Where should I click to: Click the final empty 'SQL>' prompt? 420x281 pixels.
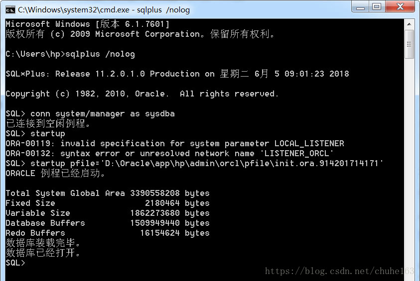15,263
